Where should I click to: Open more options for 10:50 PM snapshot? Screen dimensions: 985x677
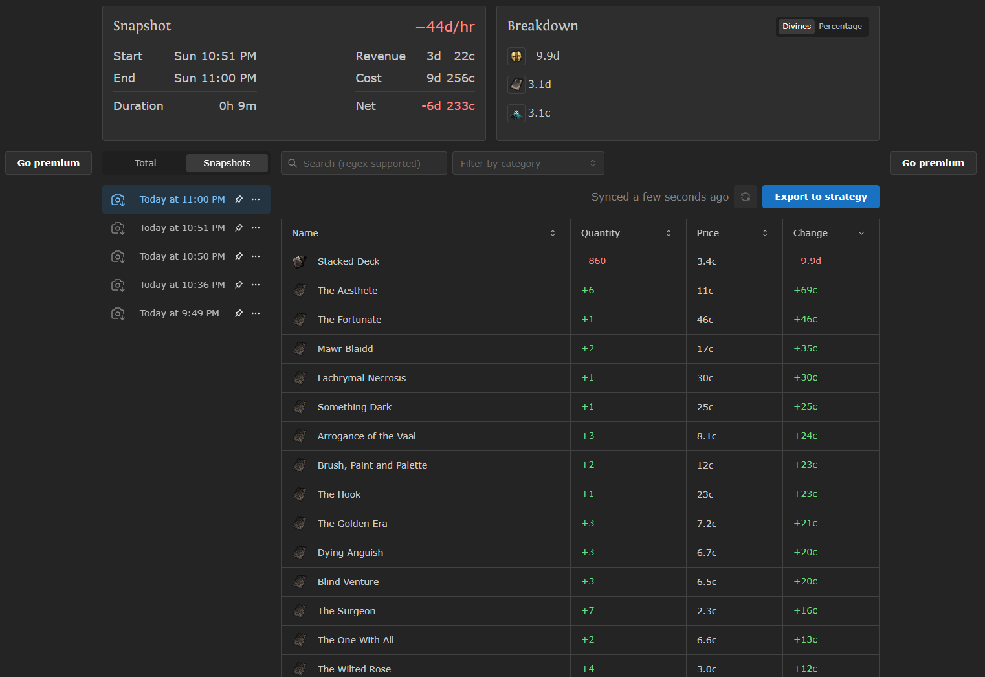click(x=256, y=256)
